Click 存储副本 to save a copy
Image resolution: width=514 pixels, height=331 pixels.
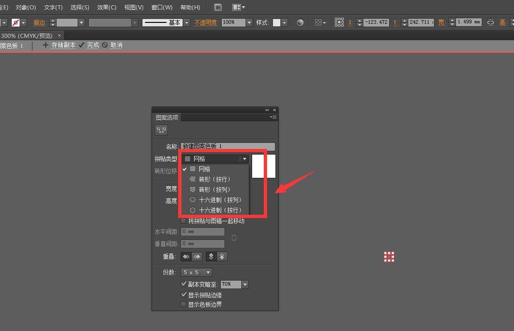click(63, 45)
